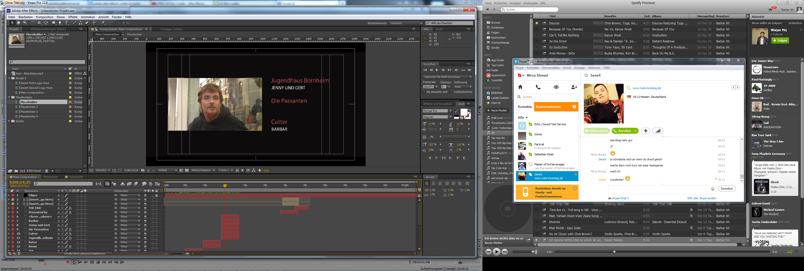
Task: Click the Skype home icon
Action: (520, 87)
